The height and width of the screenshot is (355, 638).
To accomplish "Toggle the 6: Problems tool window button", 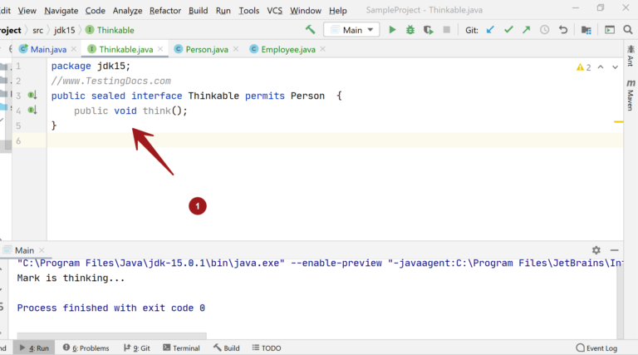I will pyautogui.click(x=86, y=348).
